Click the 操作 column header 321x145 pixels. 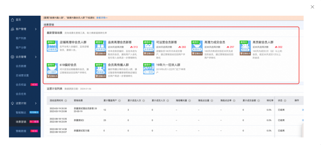(297, 101)
